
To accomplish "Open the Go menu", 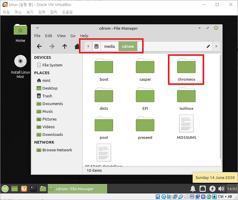I will pyautogui.click(x=73, y=36).
